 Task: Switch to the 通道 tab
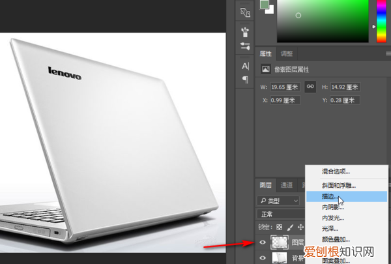[x=286, y=185]
